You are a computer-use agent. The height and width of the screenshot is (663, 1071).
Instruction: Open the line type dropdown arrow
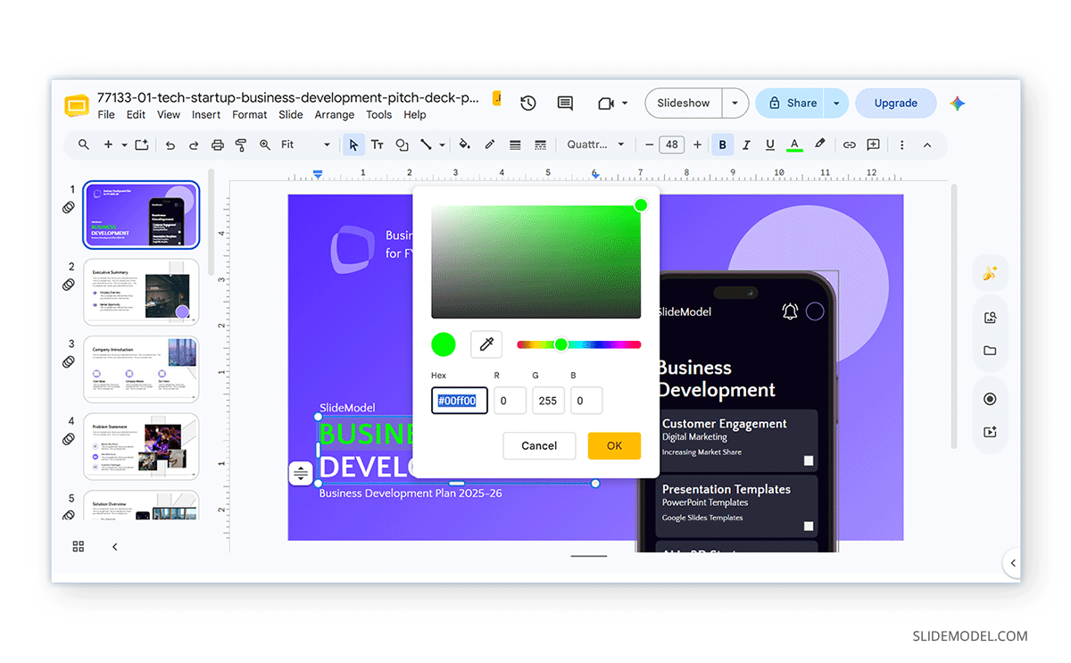click(x=442, y=145)
